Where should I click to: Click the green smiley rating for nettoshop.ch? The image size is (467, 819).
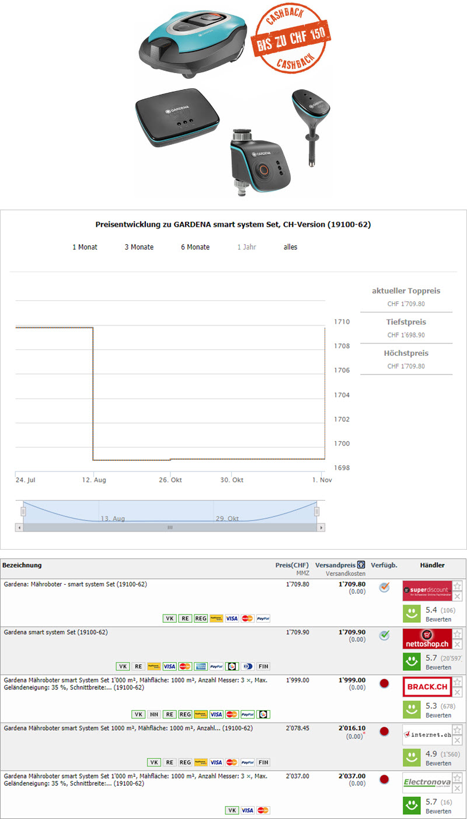[x=412, y=661]
